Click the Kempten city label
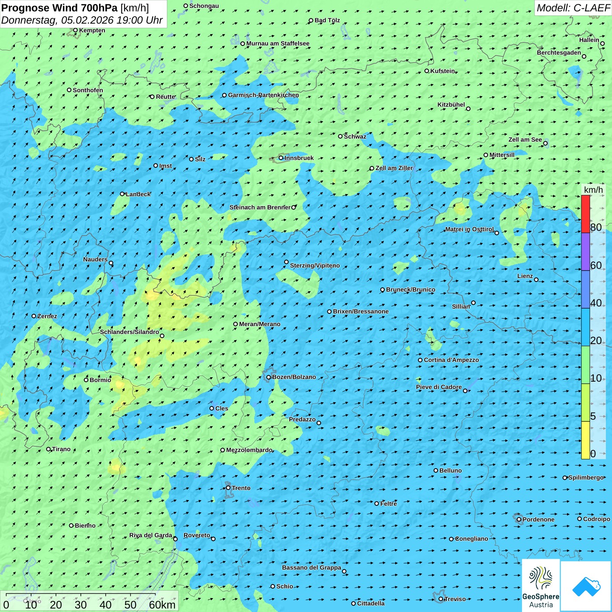 (92, 30)
